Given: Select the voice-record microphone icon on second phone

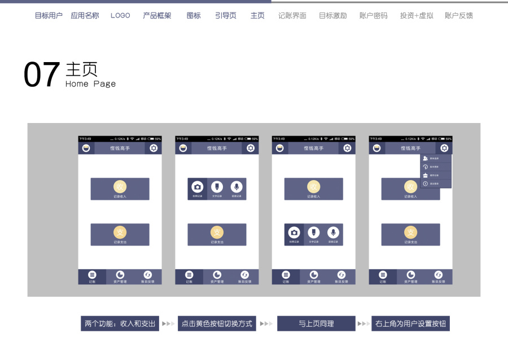Looking at the screenshot, I should (x=237, y=186).
